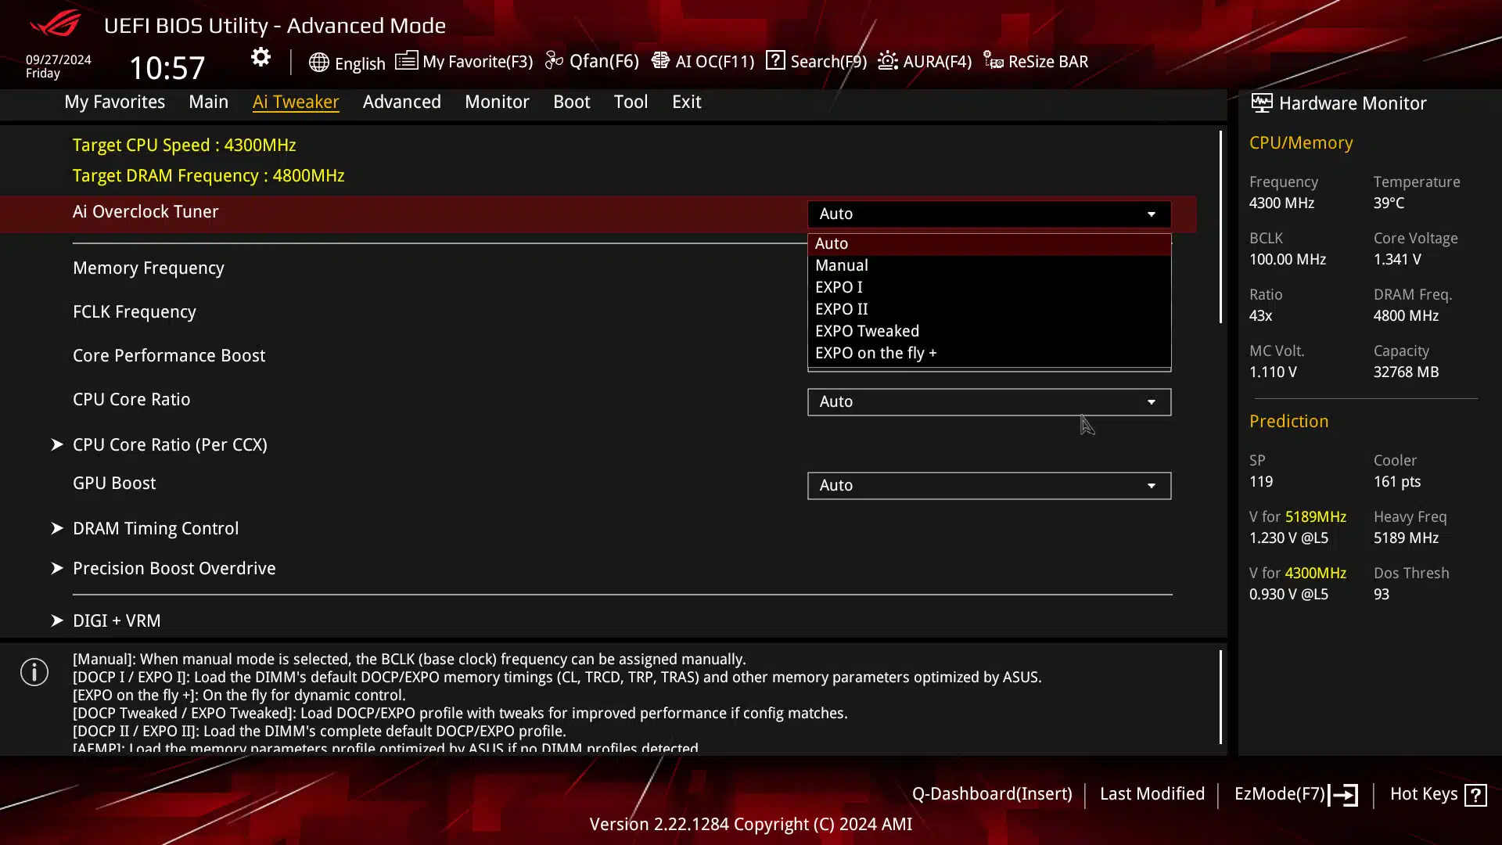Switch to EzMode(F7)
Viewport: 1502px width, 845px height.
pos(1280,794)
